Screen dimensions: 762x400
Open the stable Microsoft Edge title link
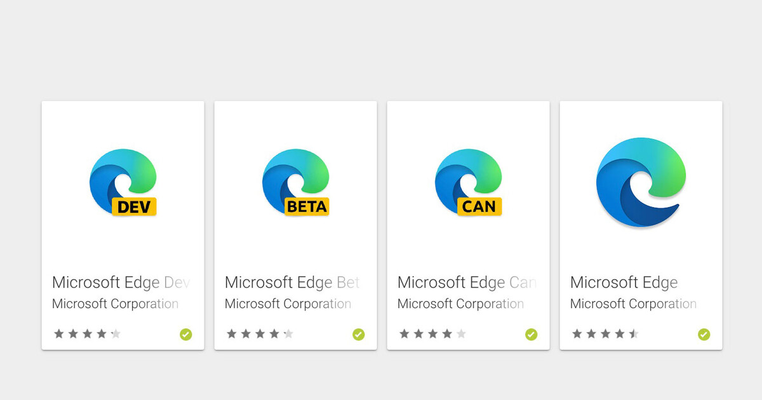[624, 283]
